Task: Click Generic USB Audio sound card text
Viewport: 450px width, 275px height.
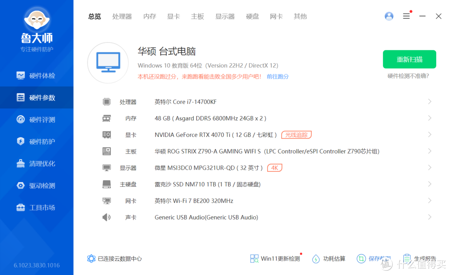Action: coord(206,218)
